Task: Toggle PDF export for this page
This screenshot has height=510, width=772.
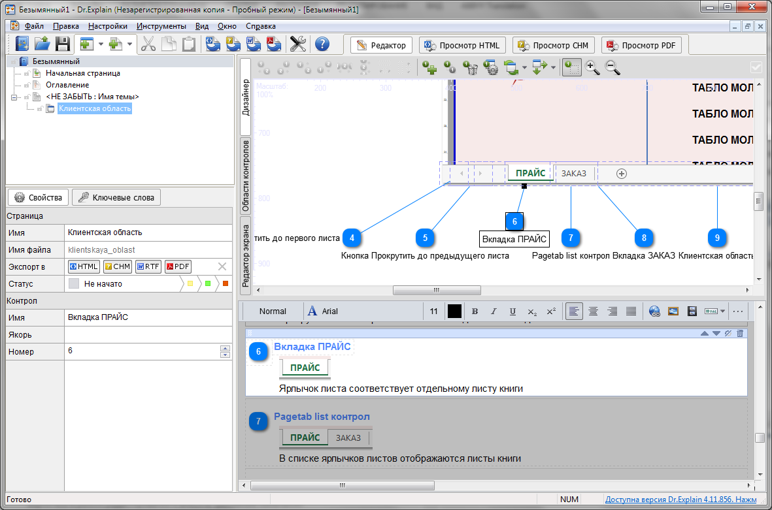Action: 178,266
